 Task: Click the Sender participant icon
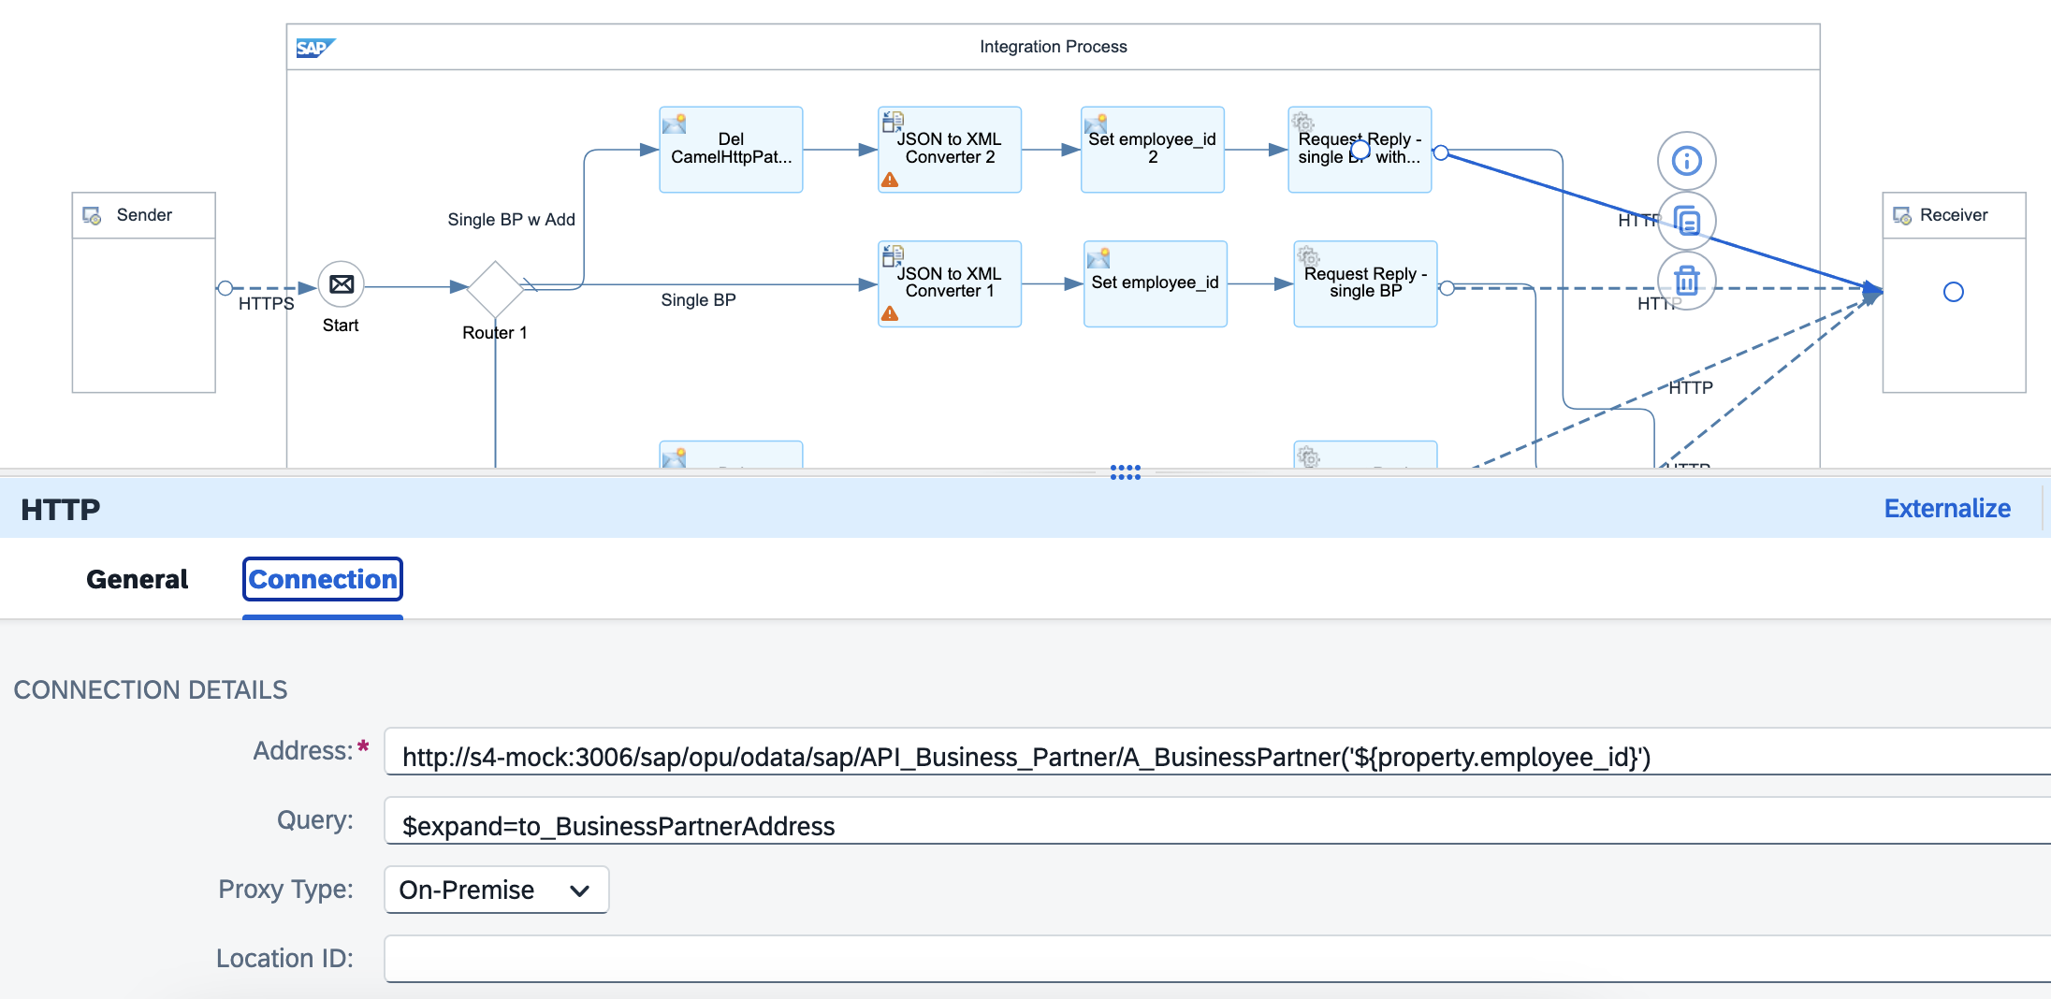(92, 216)
